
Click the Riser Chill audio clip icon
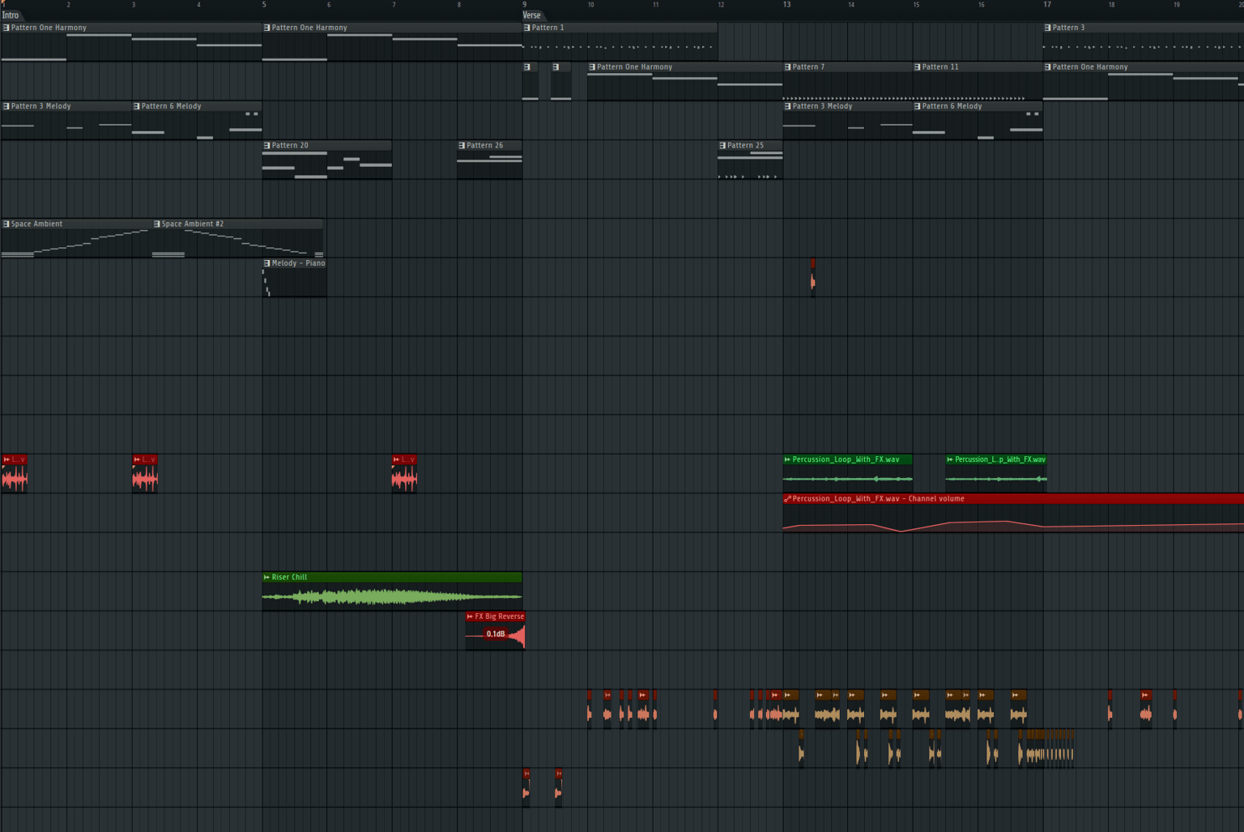pos(266,578)
